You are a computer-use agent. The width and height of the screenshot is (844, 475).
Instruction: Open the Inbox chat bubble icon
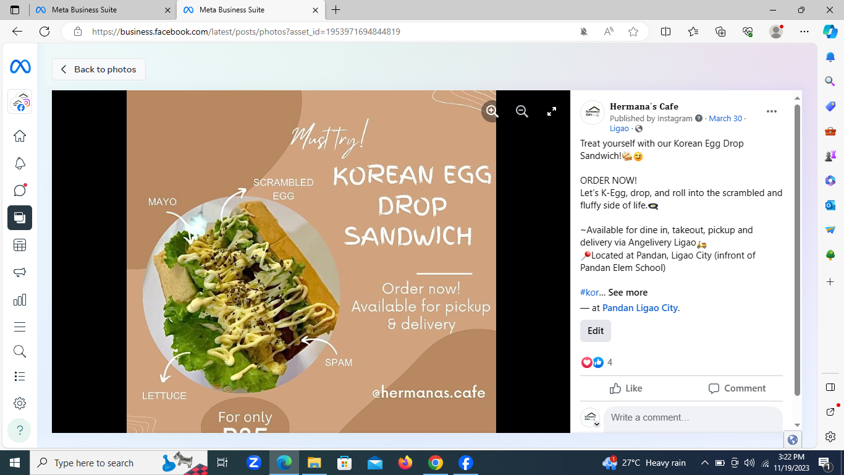[20, 190]
